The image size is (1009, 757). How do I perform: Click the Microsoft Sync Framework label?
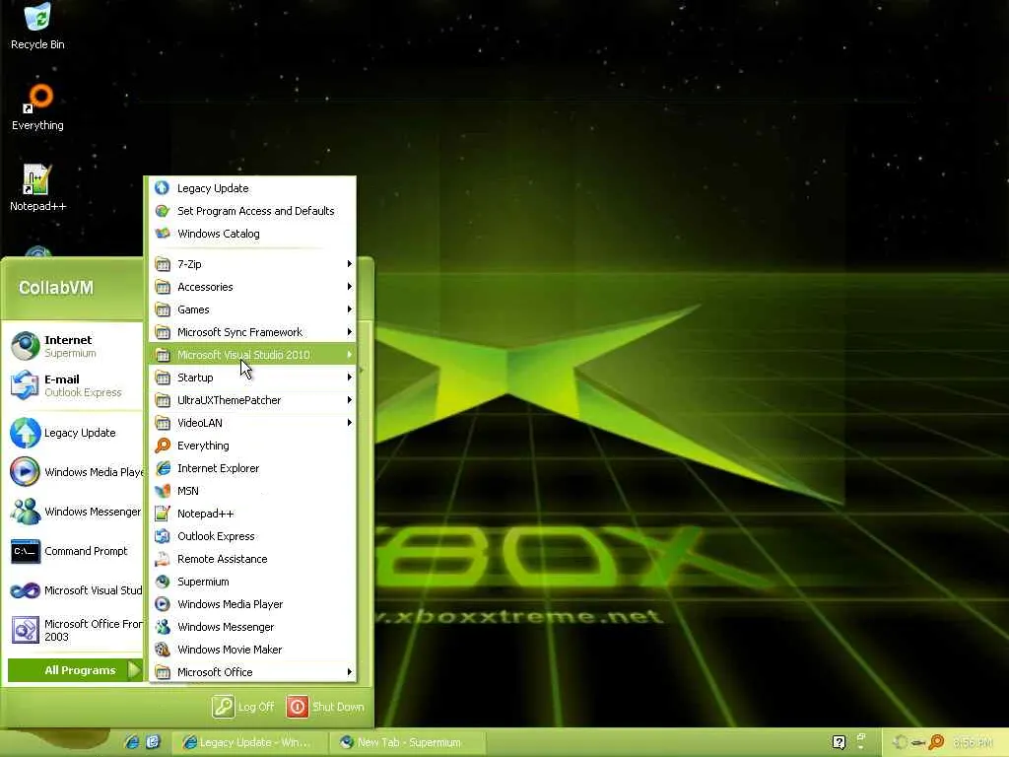[239, 332]
